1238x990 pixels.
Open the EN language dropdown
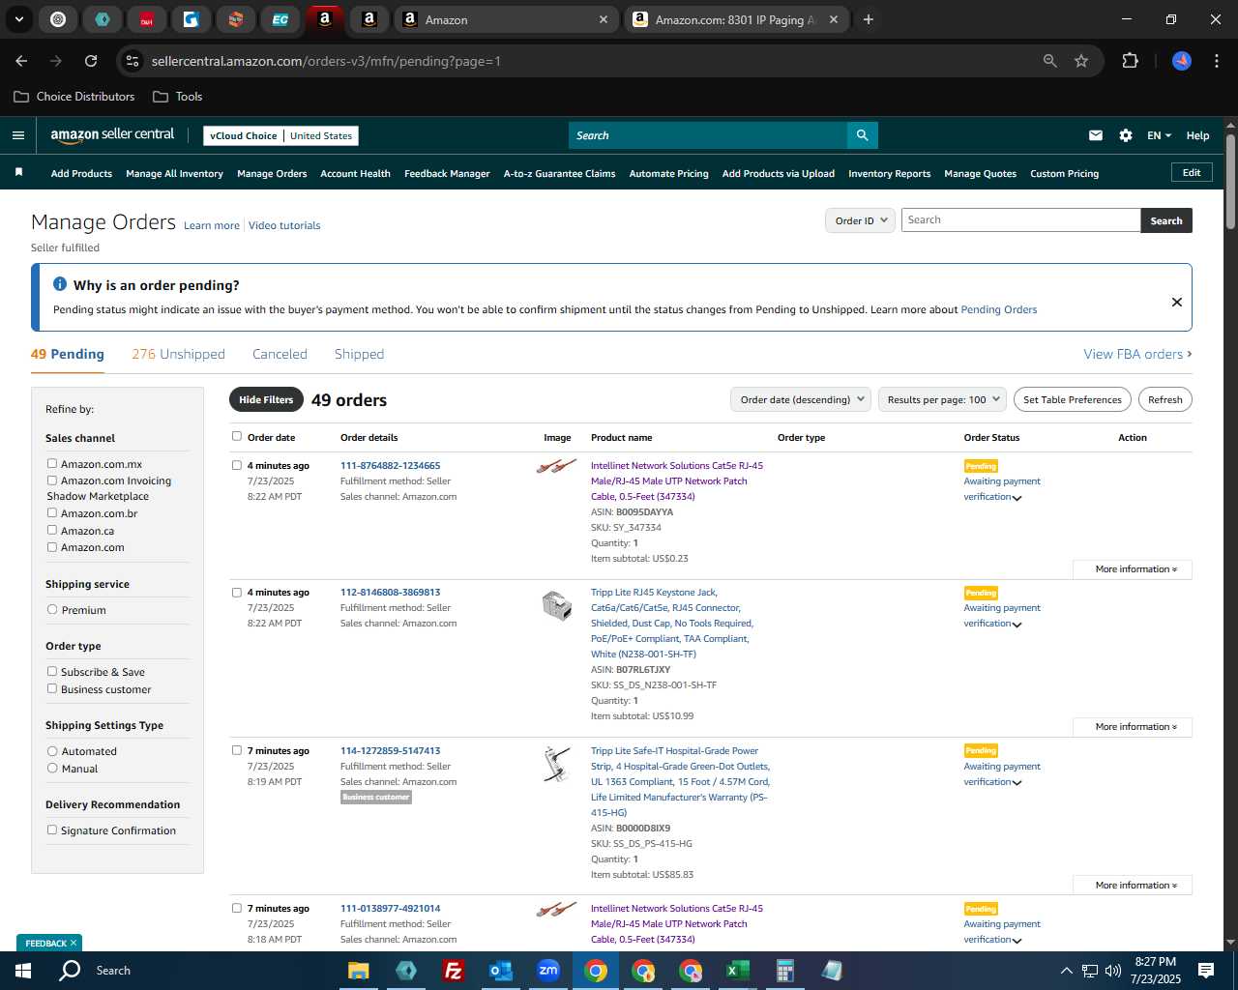tap(1159, 135)
